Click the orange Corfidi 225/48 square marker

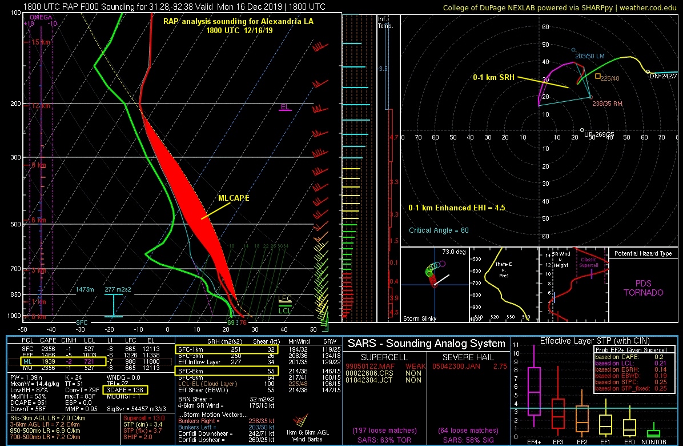click(x=597, y=76)
